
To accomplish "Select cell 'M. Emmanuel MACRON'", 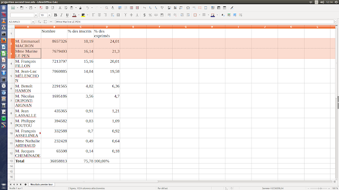I will 28,43.
